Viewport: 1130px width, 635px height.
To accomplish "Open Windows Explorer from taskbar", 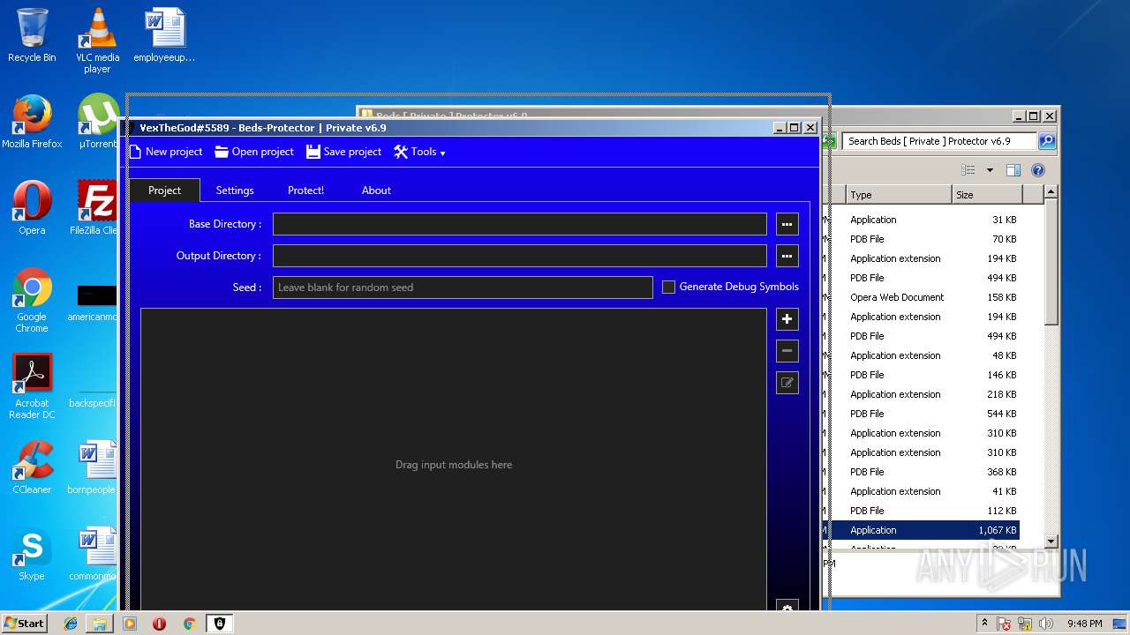I will pyautogui.click(x=100, y=624).
